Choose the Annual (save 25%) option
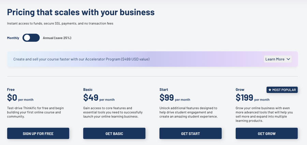307x145 pixels. (x=57, y=38)
